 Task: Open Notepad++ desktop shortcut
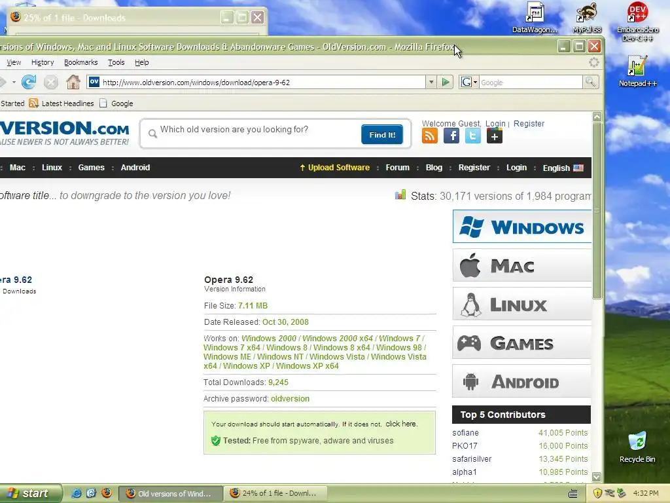[x=637, y=71]
